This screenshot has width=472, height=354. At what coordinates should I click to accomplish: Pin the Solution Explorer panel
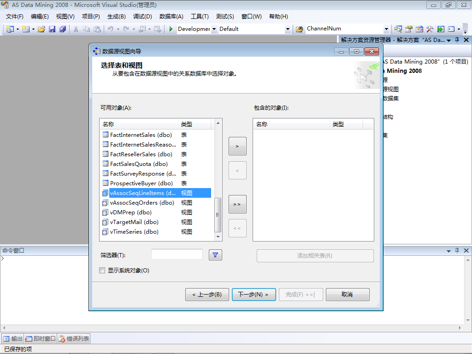(457, 40)
